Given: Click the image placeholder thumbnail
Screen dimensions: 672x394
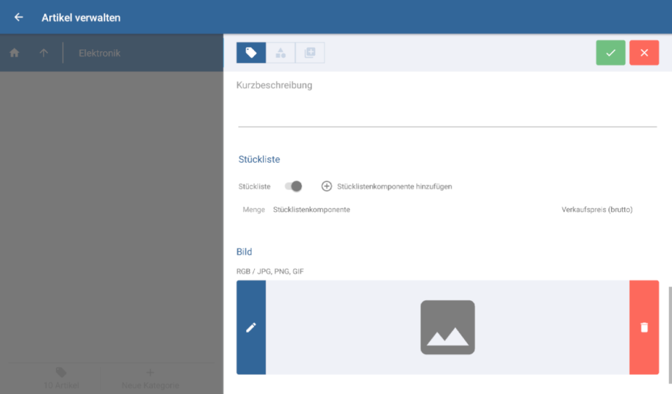Looking at the screenshot, I should pyautogui.click(x=447, y=327).
